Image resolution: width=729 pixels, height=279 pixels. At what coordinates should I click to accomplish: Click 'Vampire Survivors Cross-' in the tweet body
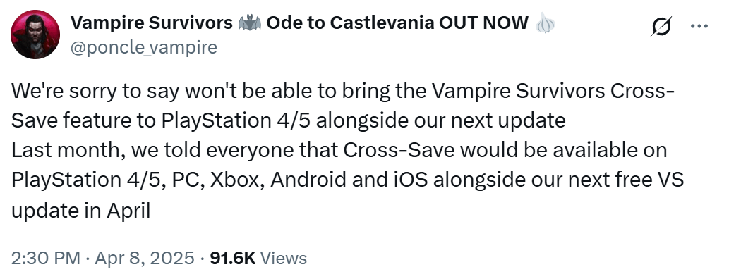click(x=553, y=91)
